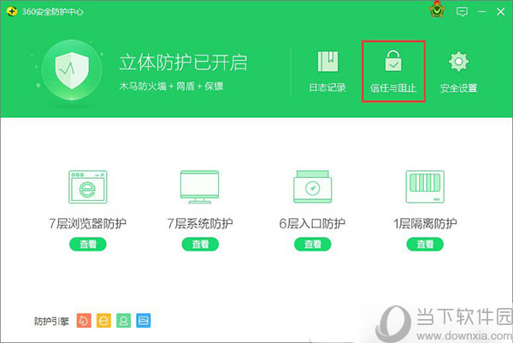Image resolution: width=513 pixels, height=343 pixels.
Task: Click the entrance protection icon
Action: click(x=312, y=186)
